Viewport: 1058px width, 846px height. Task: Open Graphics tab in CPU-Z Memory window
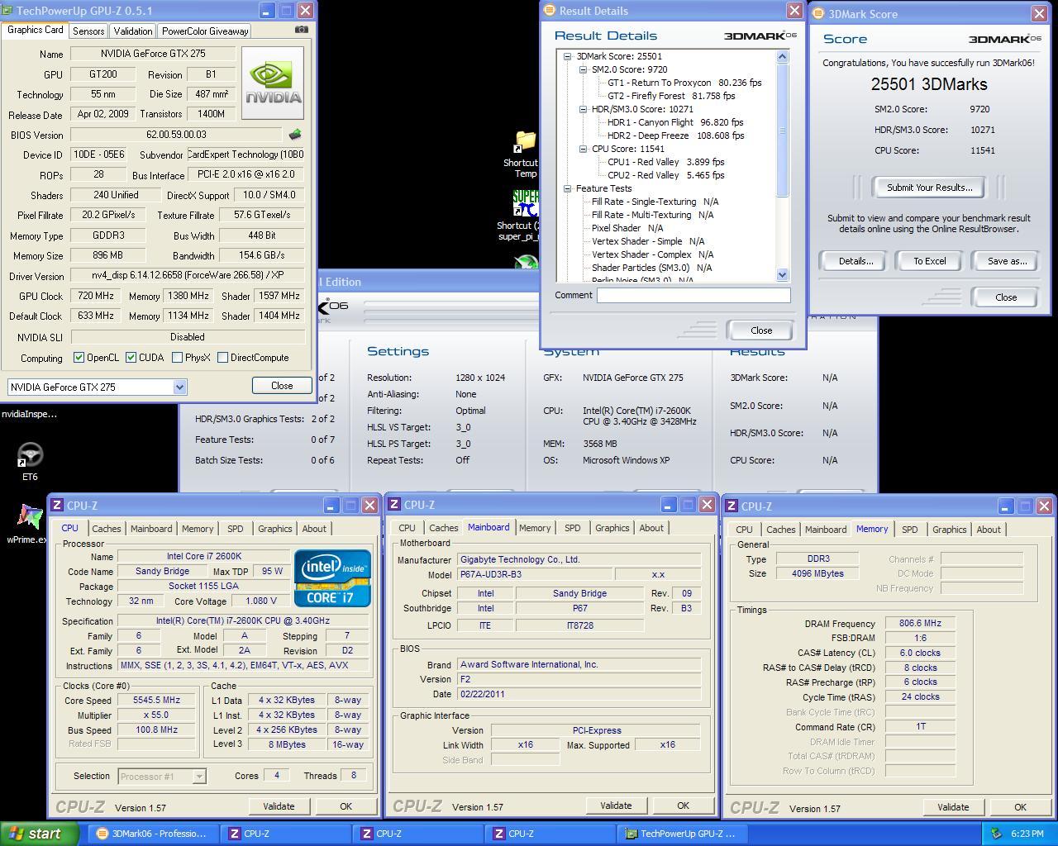tap(949, 530)
